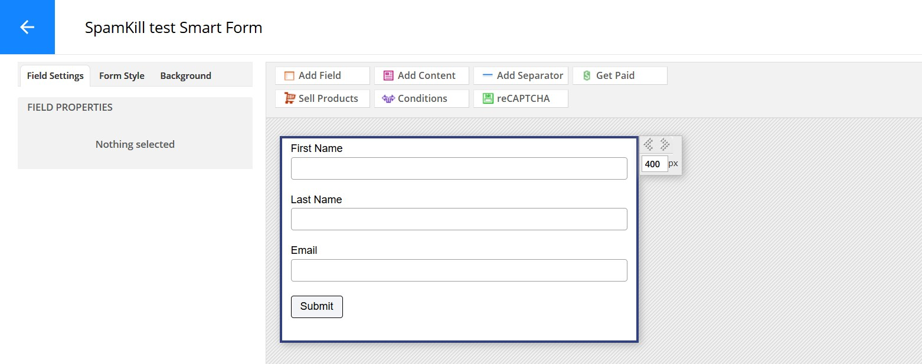Click into the First Name input field

[459, 168]
